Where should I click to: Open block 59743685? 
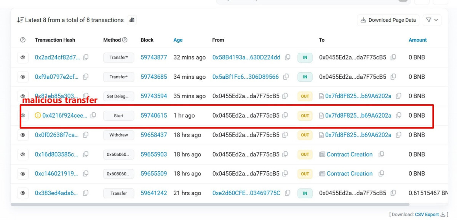click(154, 77)
